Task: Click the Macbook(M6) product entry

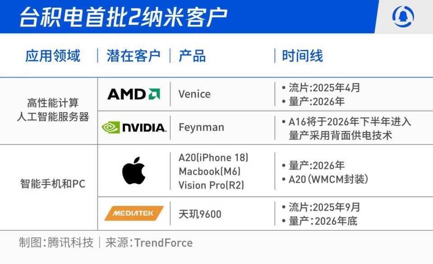Action: pos(209,171)
